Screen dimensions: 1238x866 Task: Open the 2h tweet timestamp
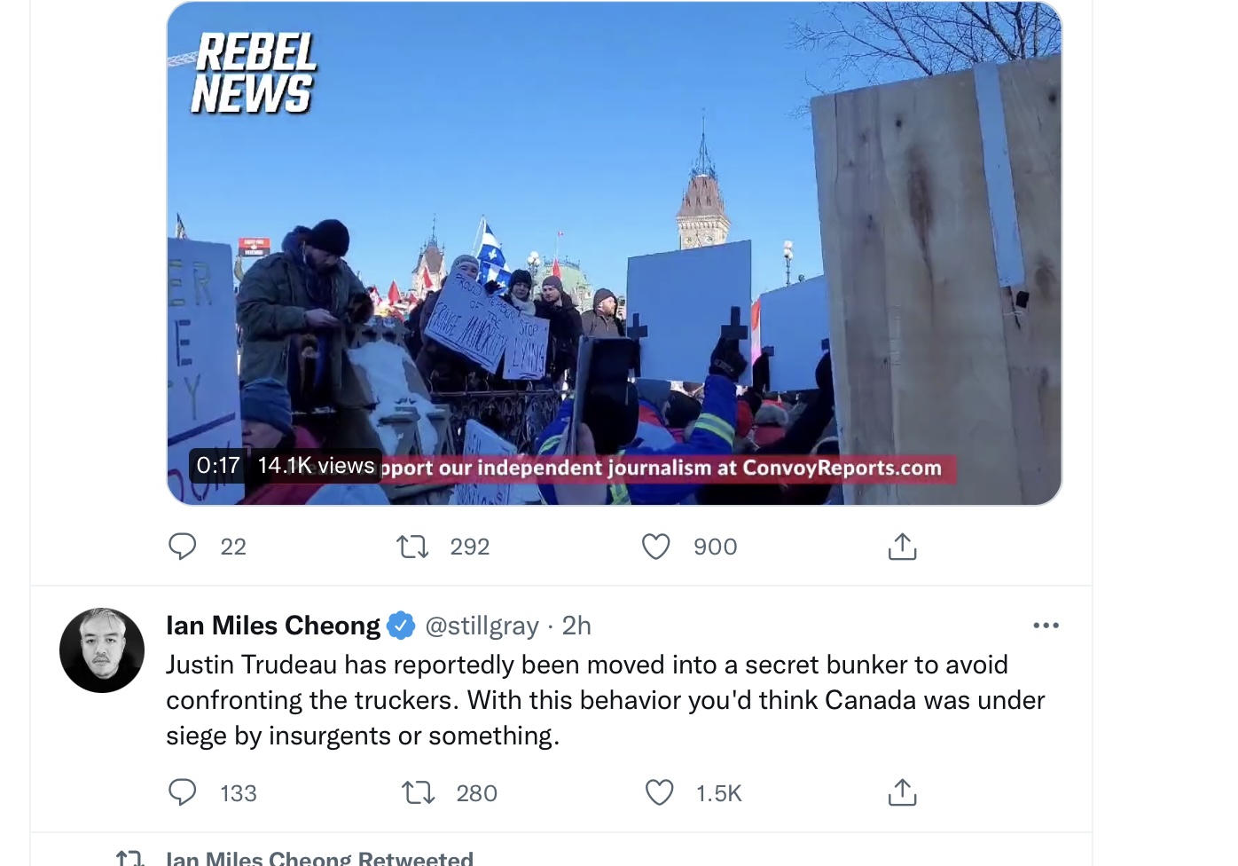576,626
